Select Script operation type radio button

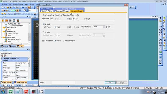point(85,19)
